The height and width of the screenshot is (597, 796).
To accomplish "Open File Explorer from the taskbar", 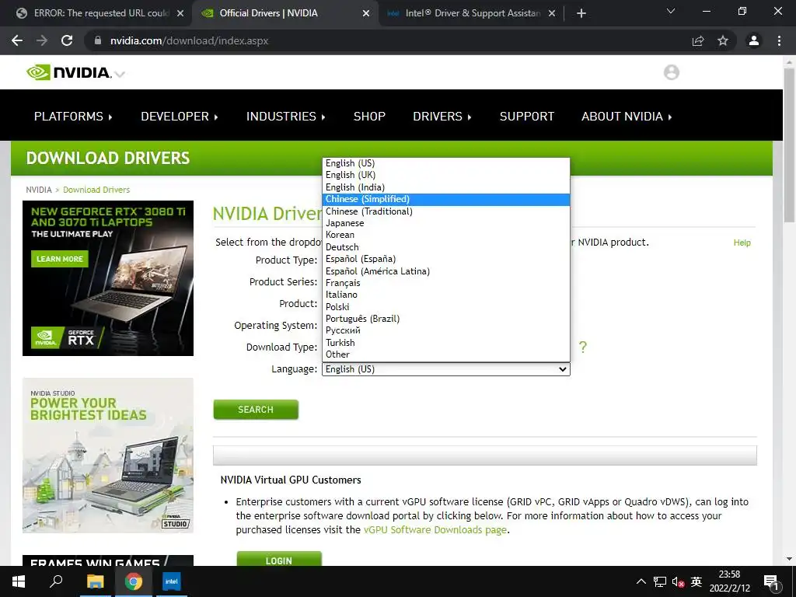I will (x=95, y=581).
